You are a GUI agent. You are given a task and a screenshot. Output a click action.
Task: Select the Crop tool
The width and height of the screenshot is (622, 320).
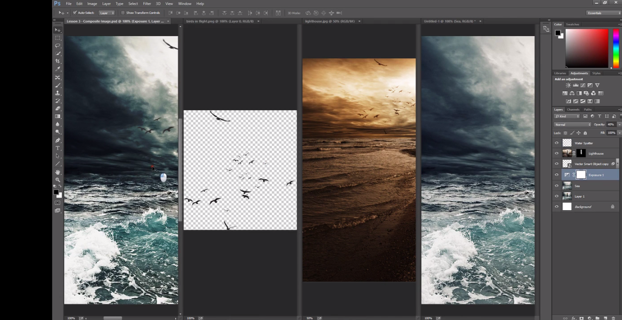pos(58,61)
